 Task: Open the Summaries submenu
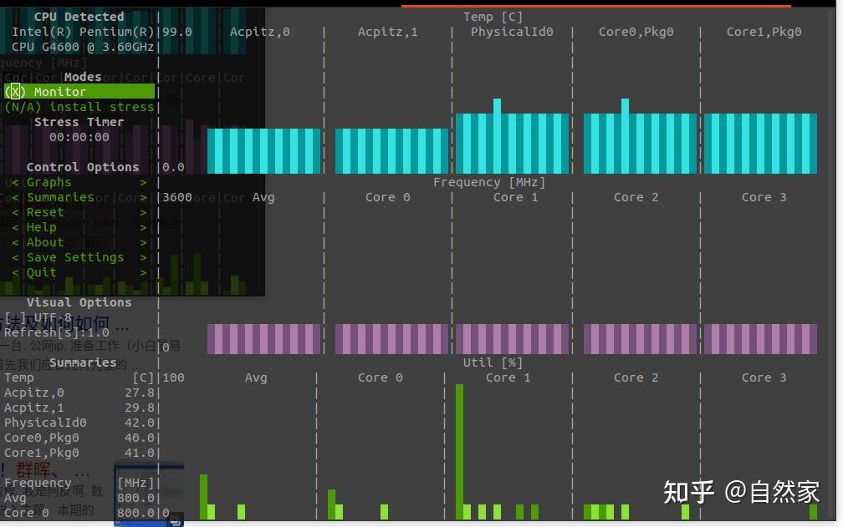tap(59, 196)
